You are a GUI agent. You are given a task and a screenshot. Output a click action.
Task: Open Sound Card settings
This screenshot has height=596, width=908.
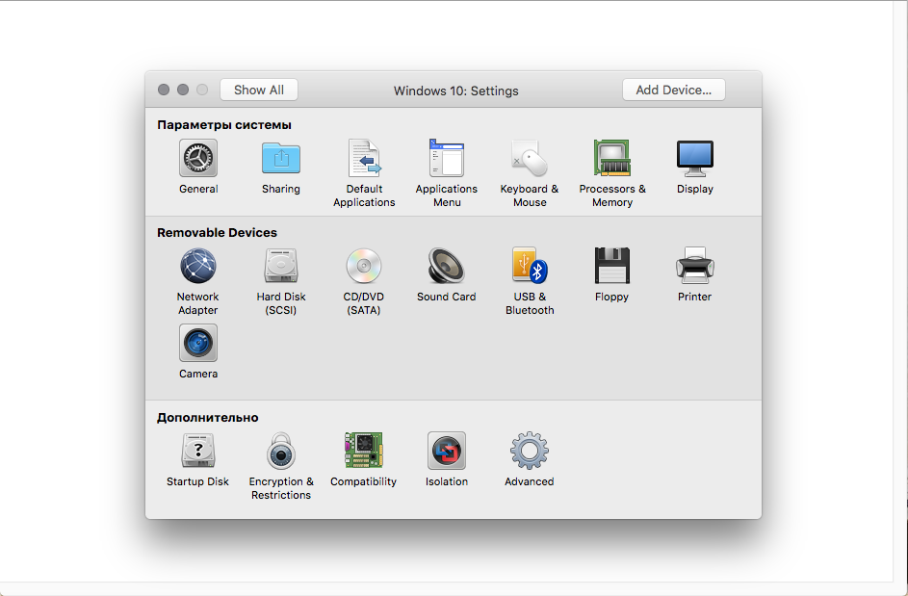tap(446, 266)
